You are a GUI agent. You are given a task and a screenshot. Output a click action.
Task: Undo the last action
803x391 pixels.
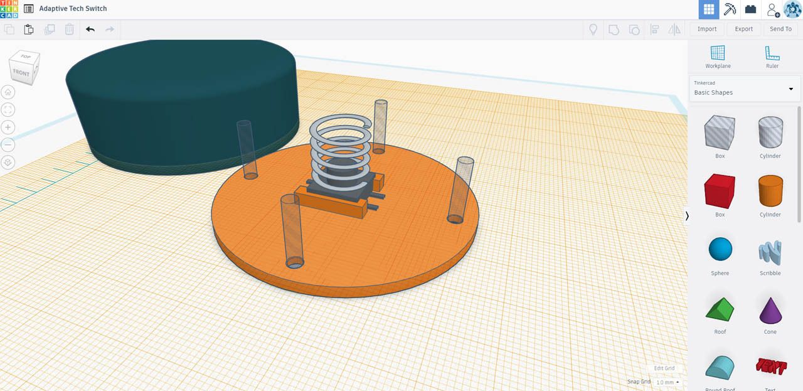(x=89, y=29)
